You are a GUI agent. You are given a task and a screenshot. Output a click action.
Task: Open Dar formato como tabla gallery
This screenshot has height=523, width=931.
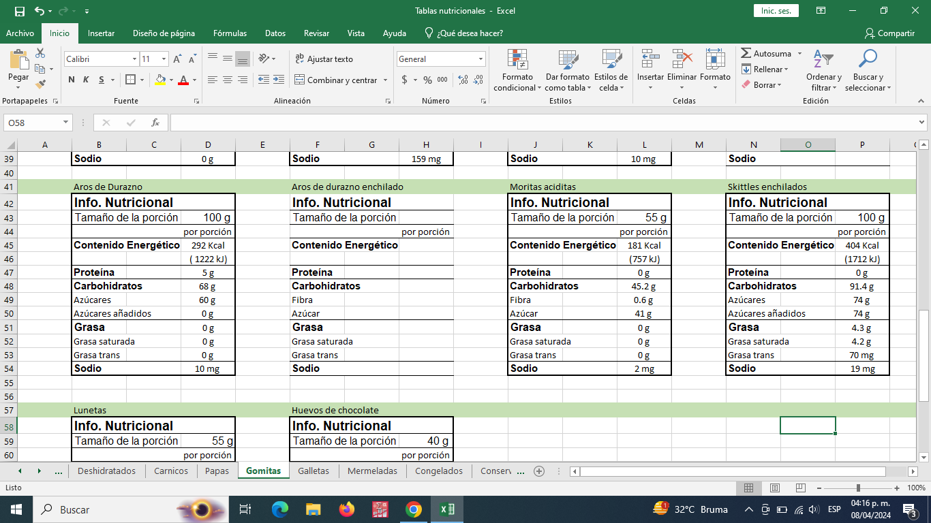(x=567, y=70)
